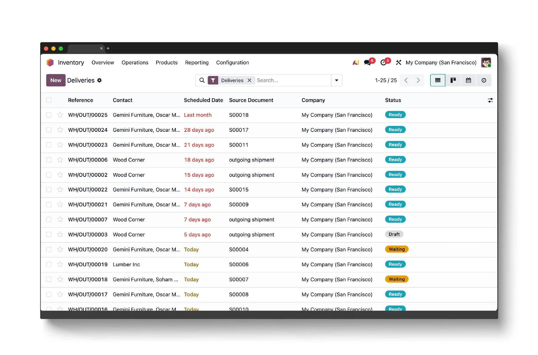
Task: Star the WH/OUT/00025 delivery
Action: (x=60, y=115)
